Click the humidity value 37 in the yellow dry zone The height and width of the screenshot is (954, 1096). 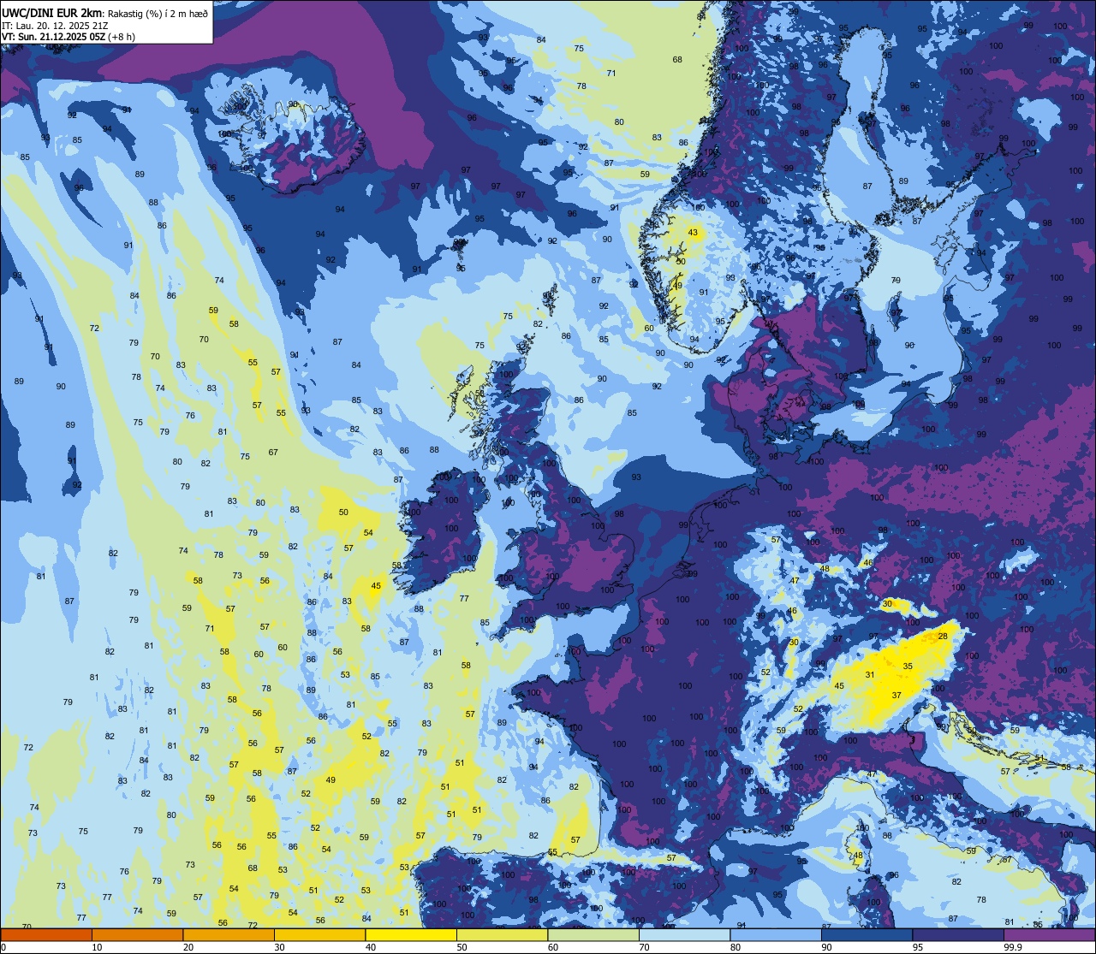point(896,695)
